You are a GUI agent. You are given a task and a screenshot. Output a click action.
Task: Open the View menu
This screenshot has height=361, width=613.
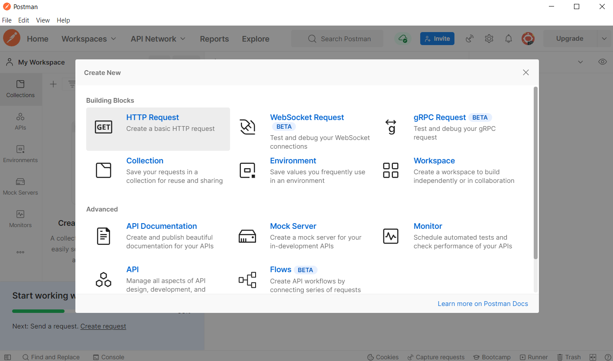pyautogui.click(x=43, y=20)
